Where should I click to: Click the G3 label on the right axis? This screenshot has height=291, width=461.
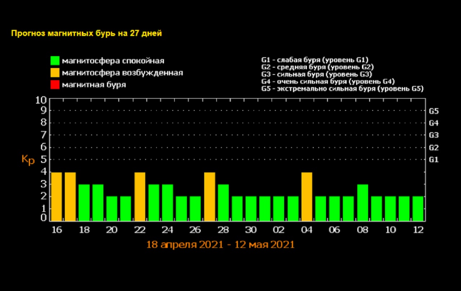coord(434,135)
